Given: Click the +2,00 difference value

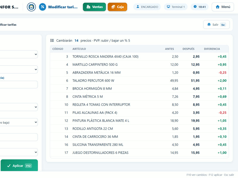Looking at the screenshot, I should tap(222, 81).
